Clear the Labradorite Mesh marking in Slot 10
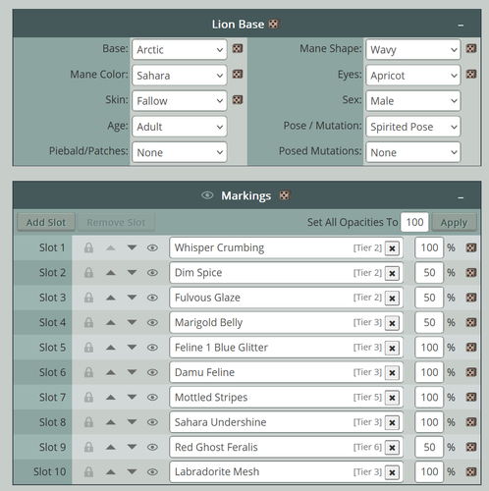Viewport: 489px width, 491px height. 392,472
